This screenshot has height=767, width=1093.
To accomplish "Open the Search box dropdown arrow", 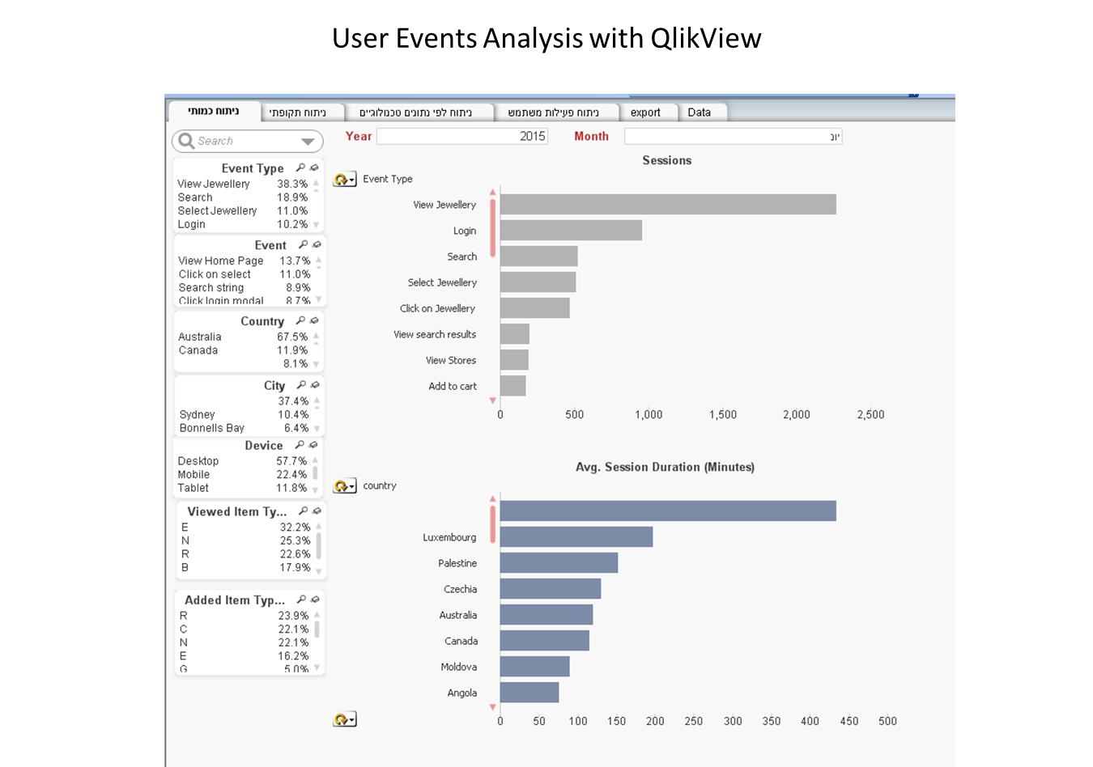I will (308, 142).
